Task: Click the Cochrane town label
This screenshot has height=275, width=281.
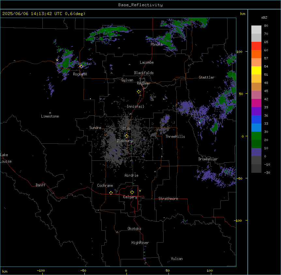Action: pos(105,186)
